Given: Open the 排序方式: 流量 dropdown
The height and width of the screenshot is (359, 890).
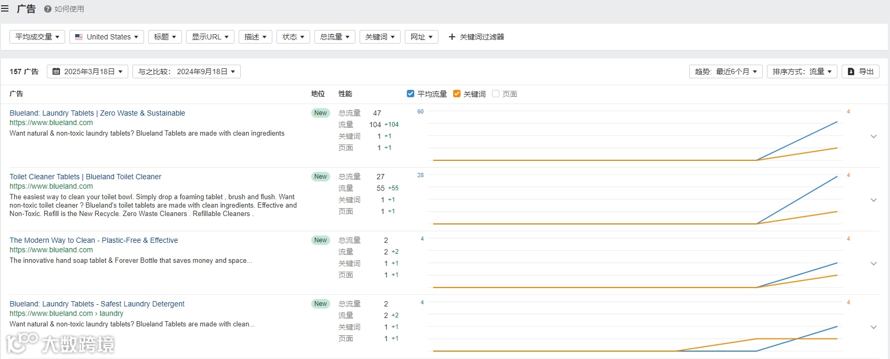Looking at the screenshot, I should [802, 71].
